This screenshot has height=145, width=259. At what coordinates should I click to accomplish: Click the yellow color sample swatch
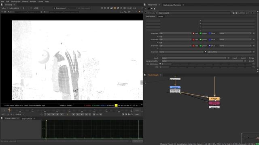point(116,106)
